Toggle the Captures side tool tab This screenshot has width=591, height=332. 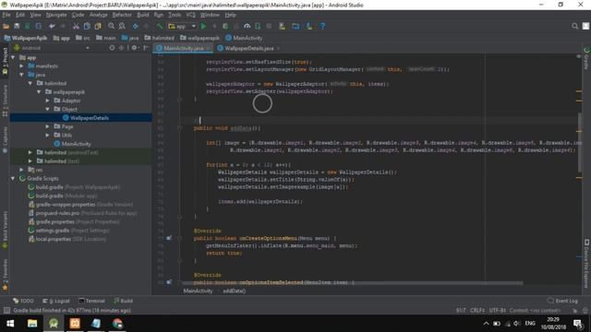[x=5, y=139]
